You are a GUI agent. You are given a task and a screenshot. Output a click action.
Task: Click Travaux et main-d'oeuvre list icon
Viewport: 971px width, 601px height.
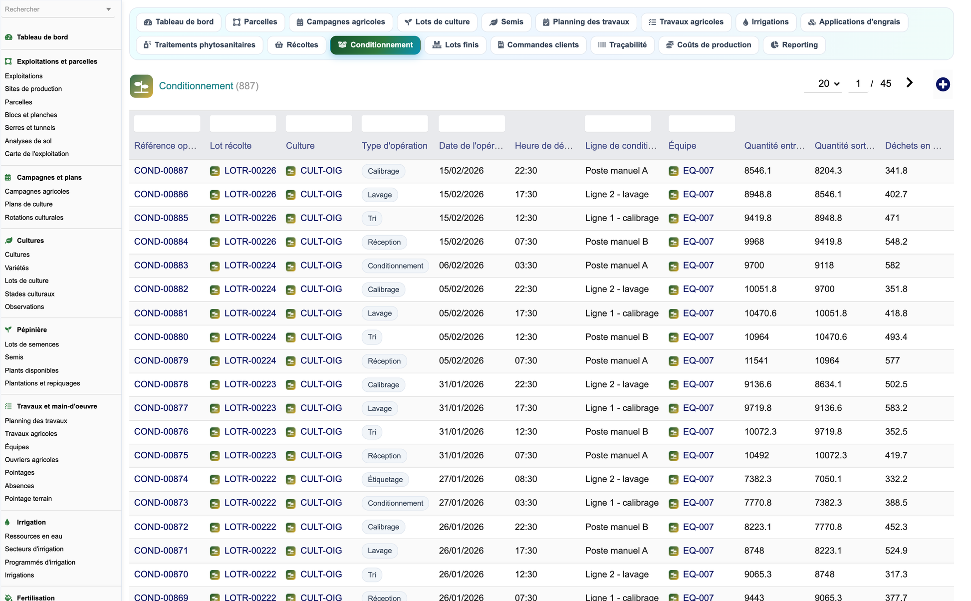pos(8,406)
